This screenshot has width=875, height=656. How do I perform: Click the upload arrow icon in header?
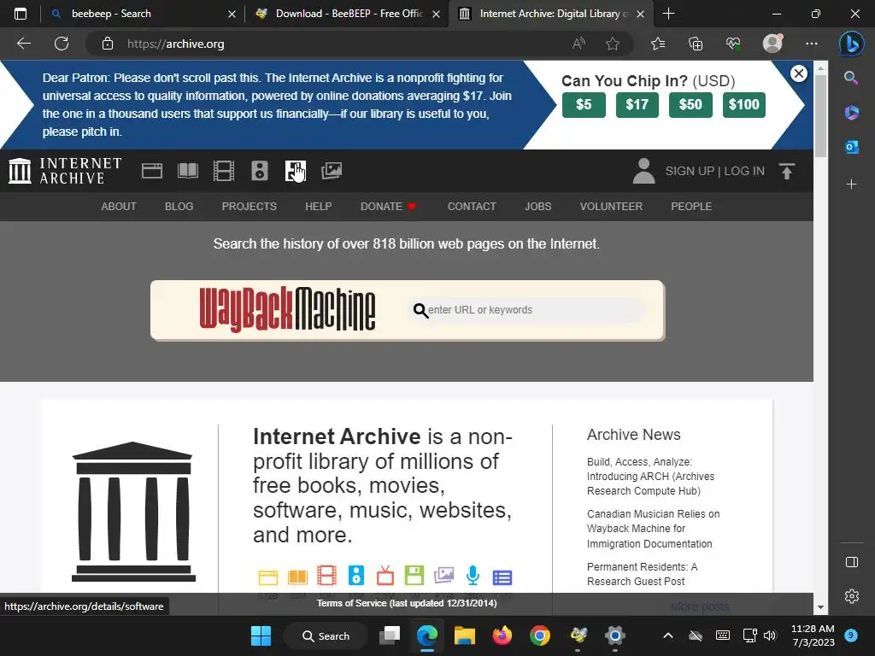tap(787, 171)
